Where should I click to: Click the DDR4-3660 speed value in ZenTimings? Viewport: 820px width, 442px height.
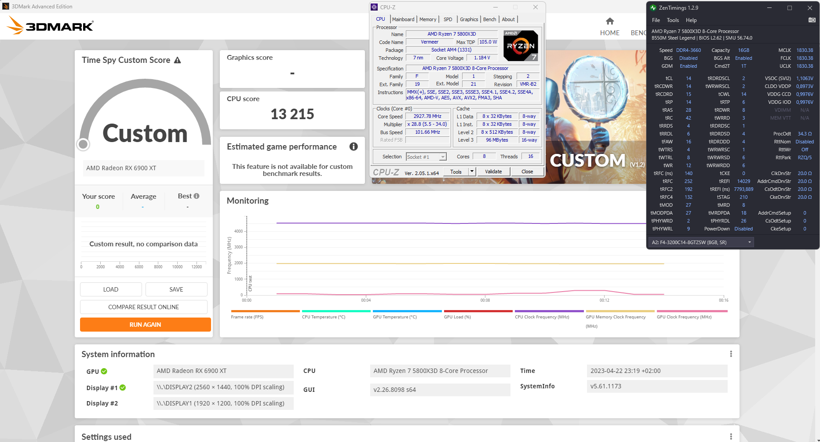coord(689,50)
